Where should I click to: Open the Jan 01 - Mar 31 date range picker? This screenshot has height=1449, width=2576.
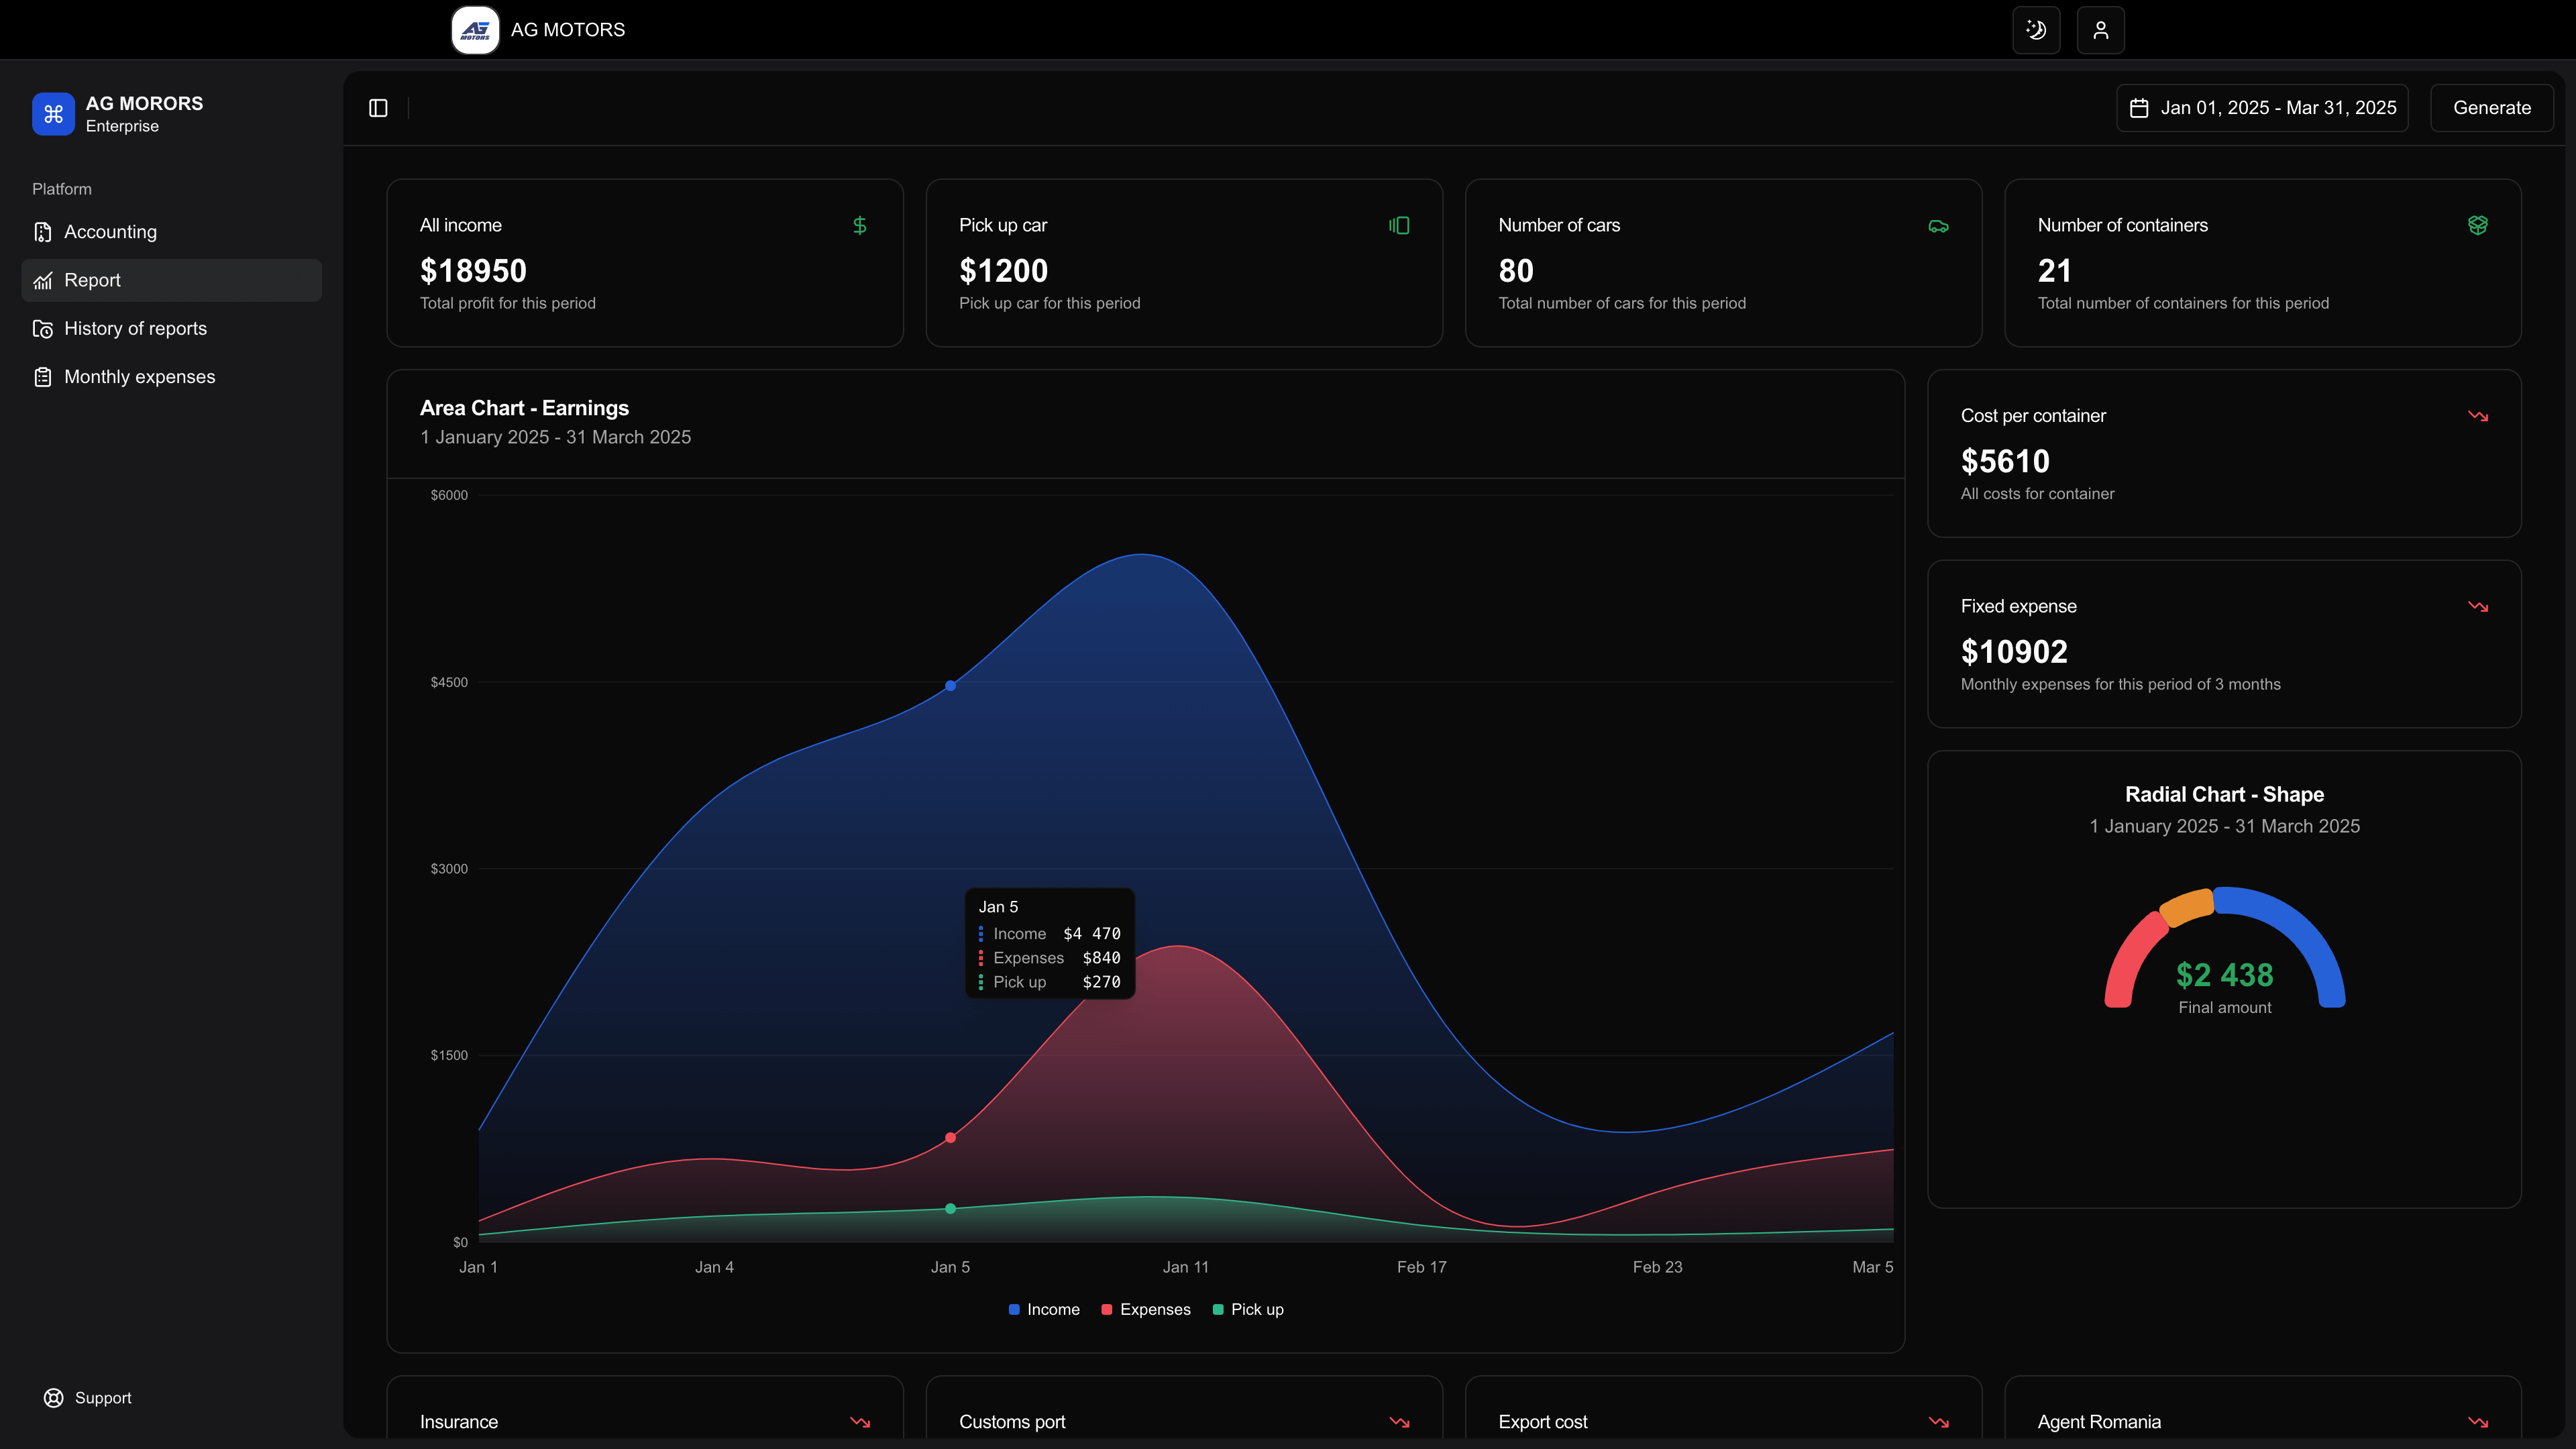pyautogui.click(x=2263, y=107)
